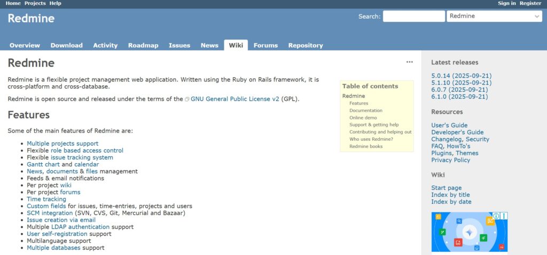Jump to Documentation in table of contents
Image resolution: width=547 pixels, height=255 pixels.
click(366, 110)
